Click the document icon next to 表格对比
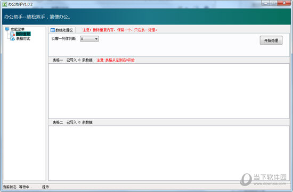This screenshot has height=192, width=293. 13,39
